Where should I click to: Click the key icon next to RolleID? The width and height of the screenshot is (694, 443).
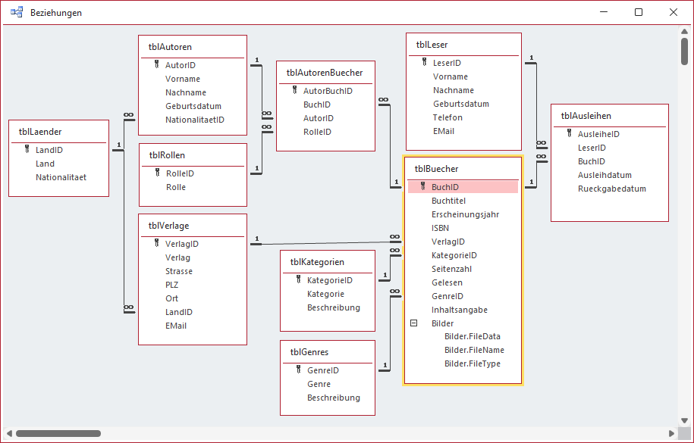pos(157,173)
